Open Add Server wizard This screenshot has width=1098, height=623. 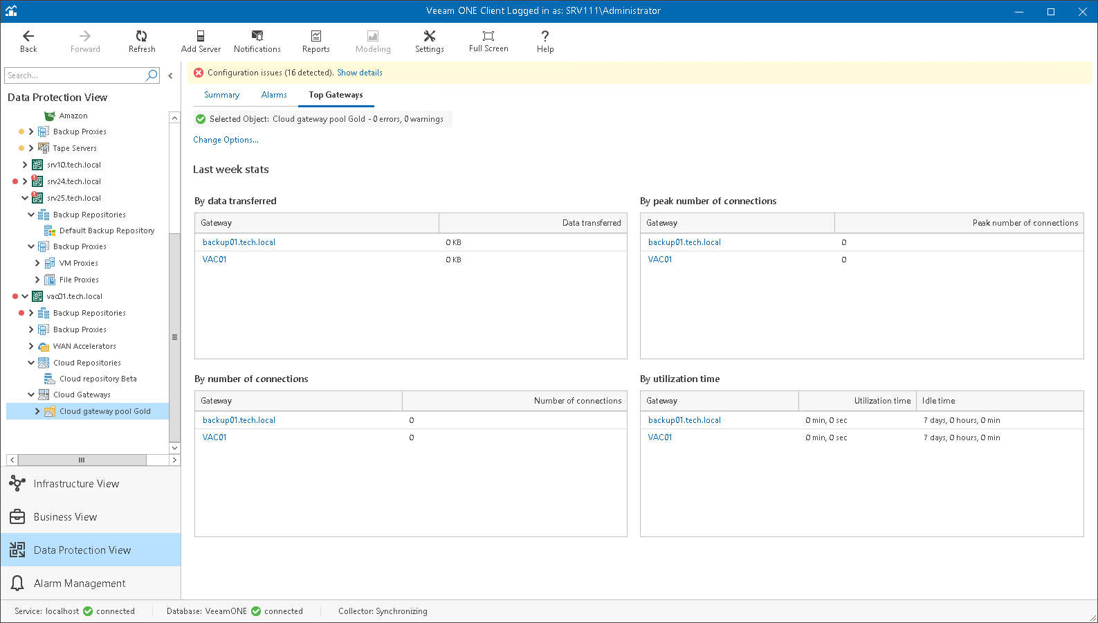(x=201, y=42)
